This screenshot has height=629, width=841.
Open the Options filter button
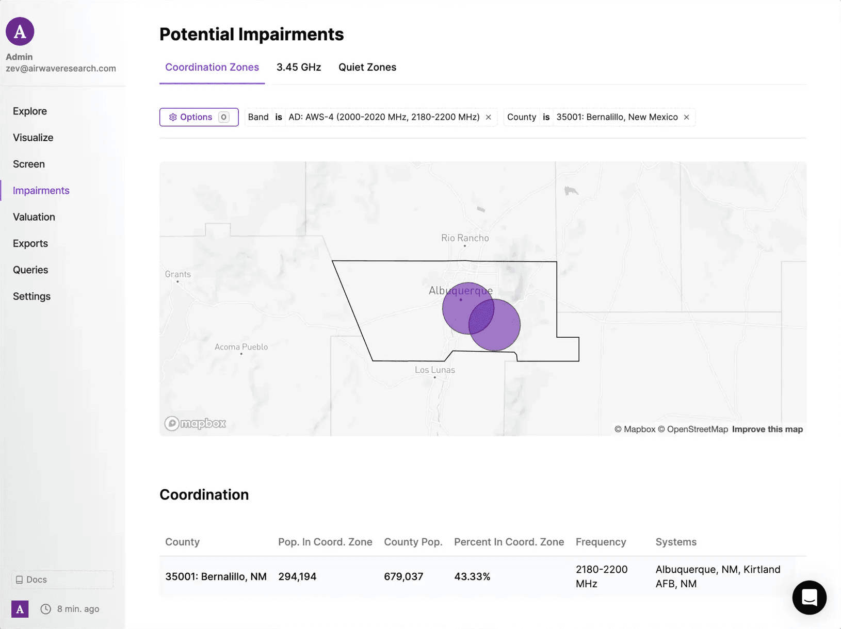tap(199, 117)
